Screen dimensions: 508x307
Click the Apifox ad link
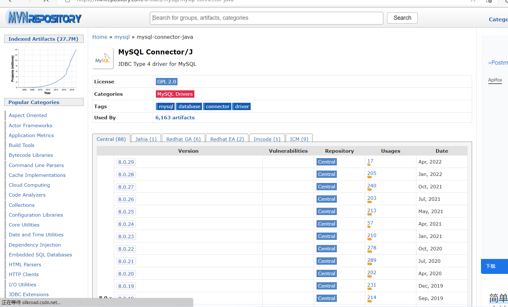[495, 80]
